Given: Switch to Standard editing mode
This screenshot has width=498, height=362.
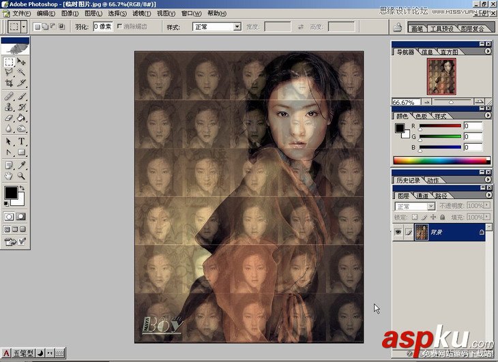Looking at the screenshot, I should pos(9,217).
